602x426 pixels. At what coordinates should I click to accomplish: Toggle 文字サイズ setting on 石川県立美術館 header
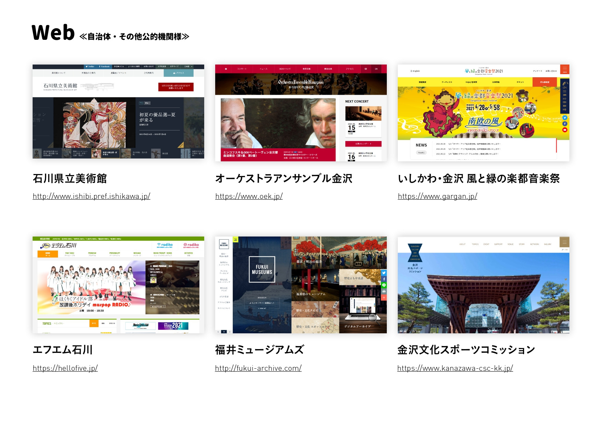click(174, 67)
